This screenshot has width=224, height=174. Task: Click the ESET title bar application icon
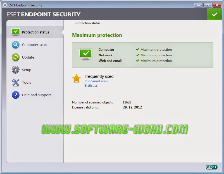[x=5, y=5]
